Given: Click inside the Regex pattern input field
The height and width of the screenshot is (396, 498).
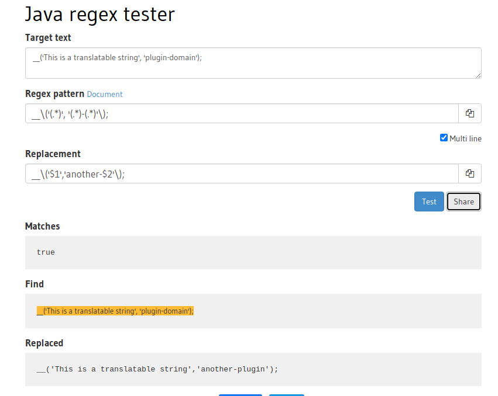Looking at the screenshot, I should 242,113.
